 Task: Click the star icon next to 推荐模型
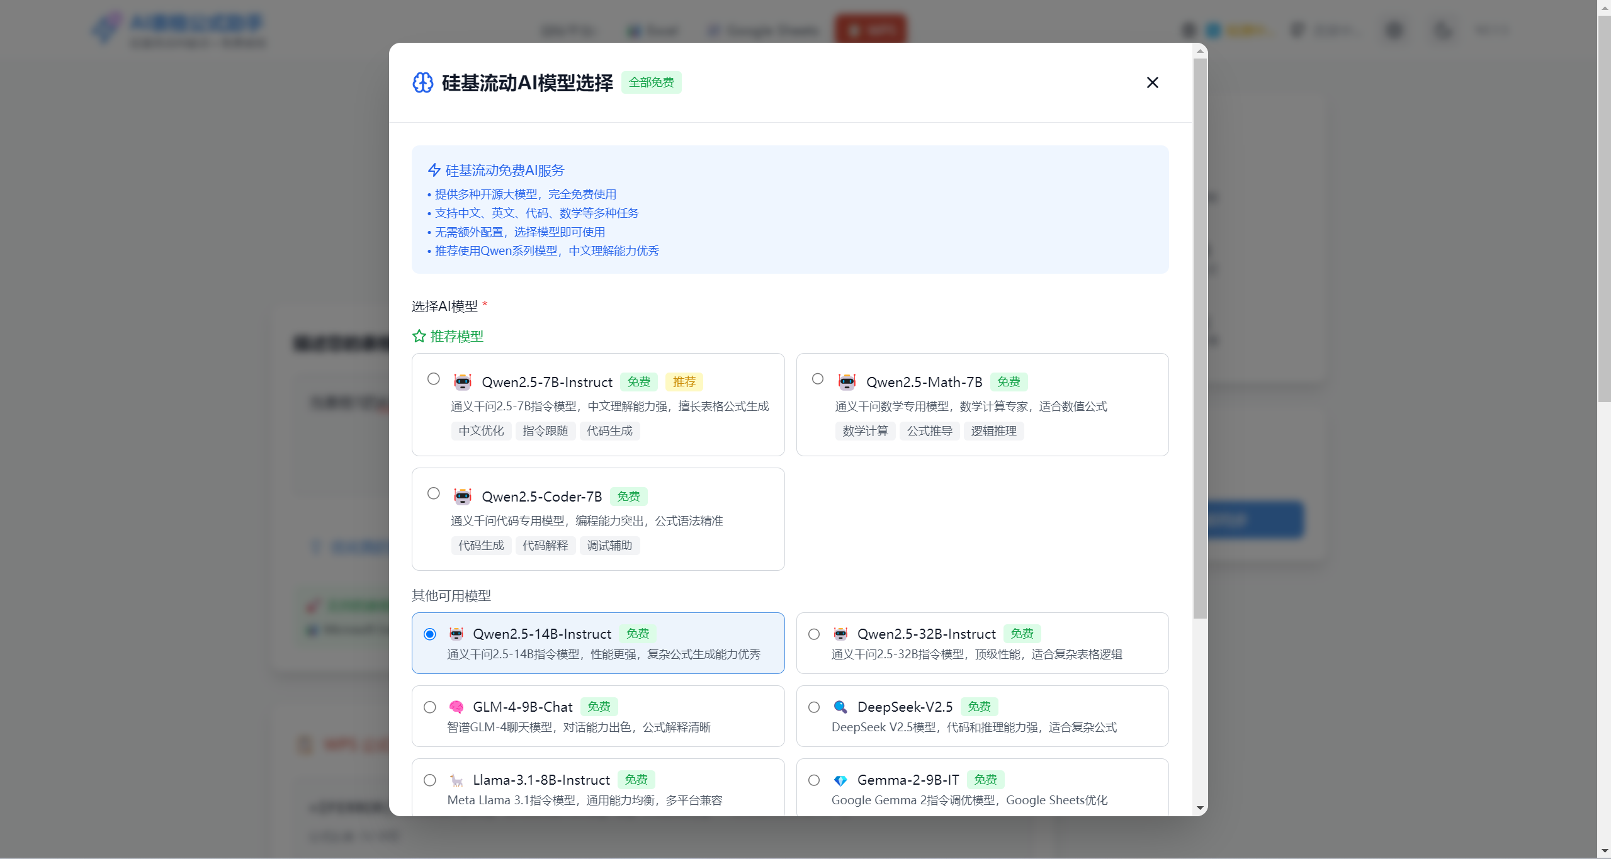(419, 336)
